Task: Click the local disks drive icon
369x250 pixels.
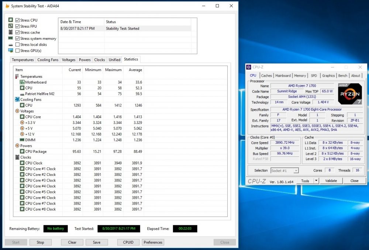Action: [x=11, y=45]
